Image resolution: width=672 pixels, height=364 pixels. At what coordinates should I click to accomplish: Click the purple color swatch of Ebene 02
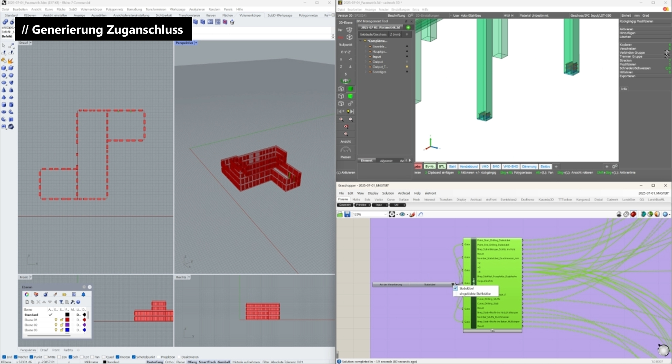point(67,325)
